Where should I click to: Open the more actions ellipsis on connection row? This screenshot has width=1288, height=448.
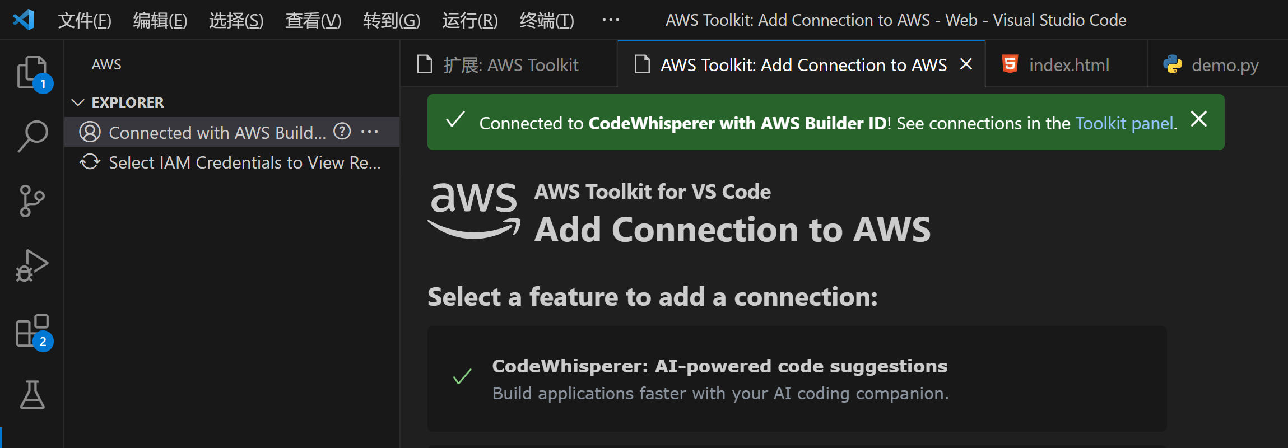point(370,132)
